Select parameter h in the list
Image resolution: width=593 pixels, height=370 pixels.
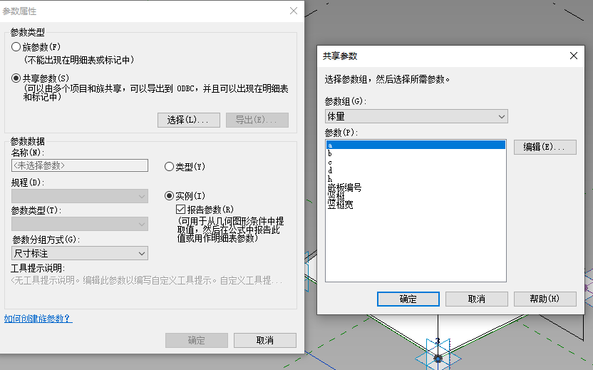coord(416,179)
